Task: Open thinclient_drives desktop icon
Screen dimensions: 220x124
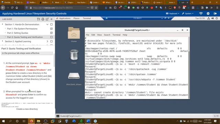Action: click(x=74, y=79)
